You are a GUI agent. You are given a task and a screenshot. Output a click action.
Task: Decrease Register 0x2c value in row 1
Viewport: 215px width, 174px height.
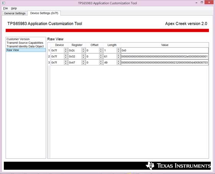tap(83, 51)
